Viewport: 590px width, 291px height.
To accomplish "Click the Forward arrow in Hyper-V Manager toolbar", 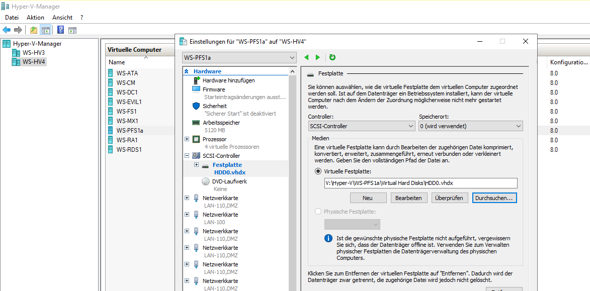I will coord(18,30).
